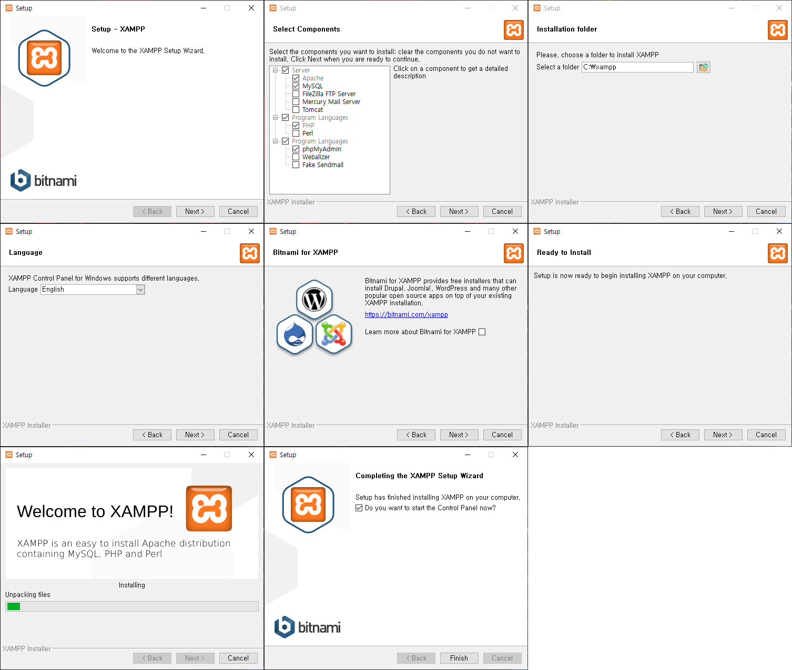
Task: Click Back in the Ready to Install window
Action: [x=680, y=435]
